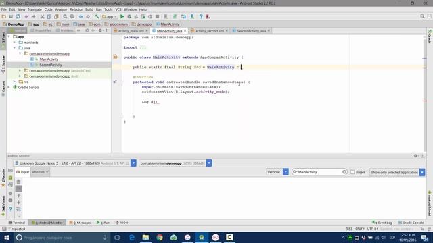Open the run configuration app dropdown
Image resolution: width=433 pixels, height=243 pixels.
110,16
